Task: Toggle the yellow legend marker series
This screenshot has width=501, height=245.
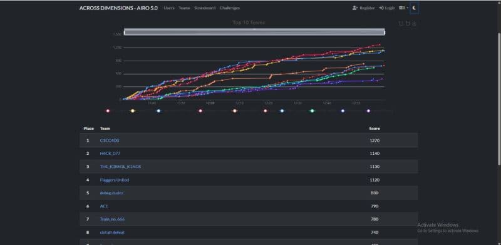Action: pos(133,111)
